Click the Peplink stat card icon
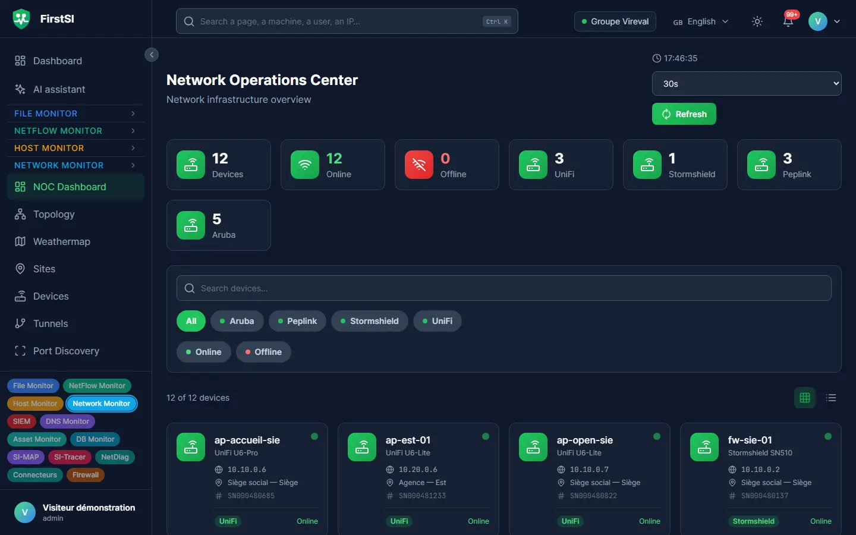Image resolution: width=856 pixels, height=535 pixels. coord(761,165)
